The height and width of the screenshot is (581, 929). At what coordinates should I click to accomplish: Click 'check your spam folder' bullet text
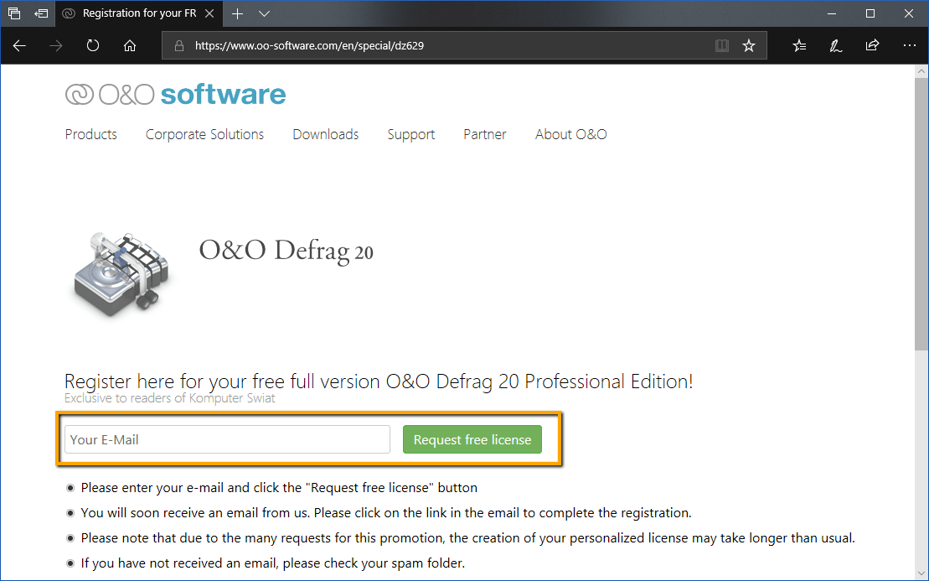coord(273,563)
